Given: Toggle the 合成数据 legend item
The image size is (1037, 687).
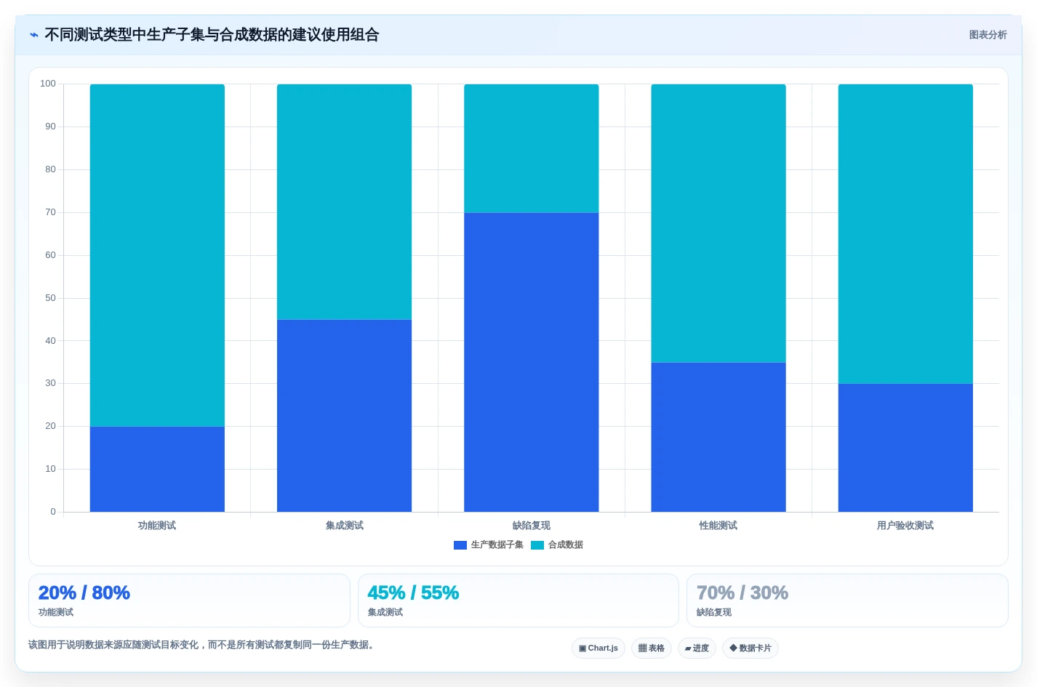Looking at the screenshot, I should pos(557,545).
